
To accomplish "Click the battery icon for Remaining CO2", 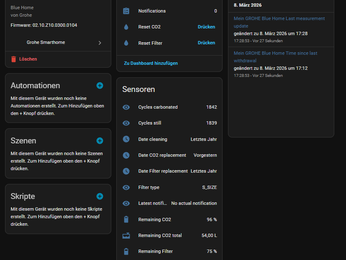I will 126,219.
